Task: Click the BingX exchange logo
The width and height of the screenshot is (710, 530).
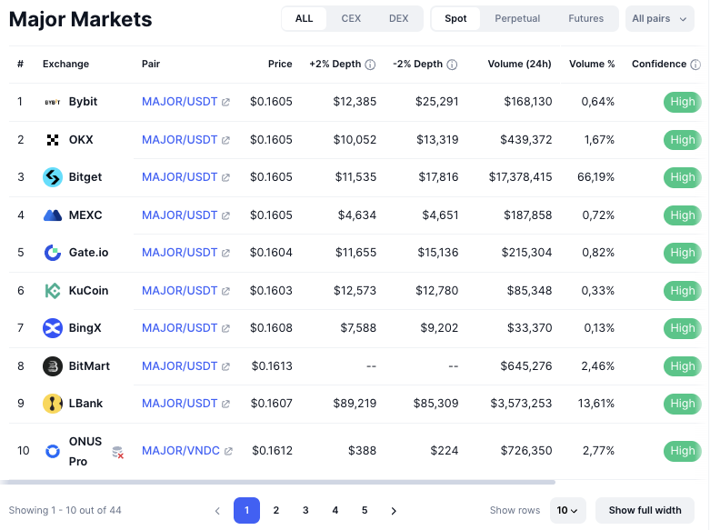Action: [x=53, y=328]
